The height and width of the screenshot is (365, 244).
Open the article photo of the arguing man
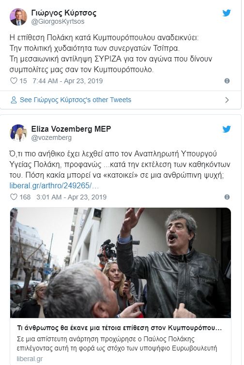121,262
